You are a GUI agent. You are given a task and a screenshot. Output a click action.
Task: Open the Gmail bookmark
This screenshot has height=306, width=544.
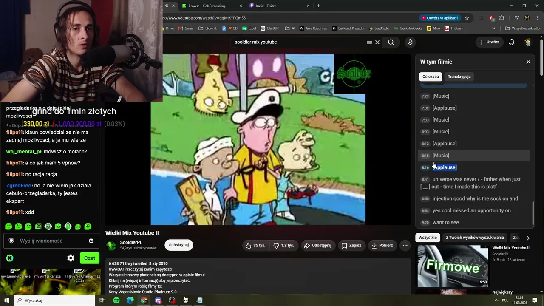tap(186, 28)
